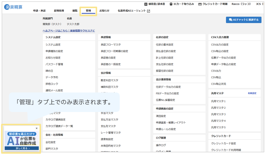The width and height of the screenshot is (266, 154).
Task: Click the AIチャットに相談する button
Action: [243, 20]
